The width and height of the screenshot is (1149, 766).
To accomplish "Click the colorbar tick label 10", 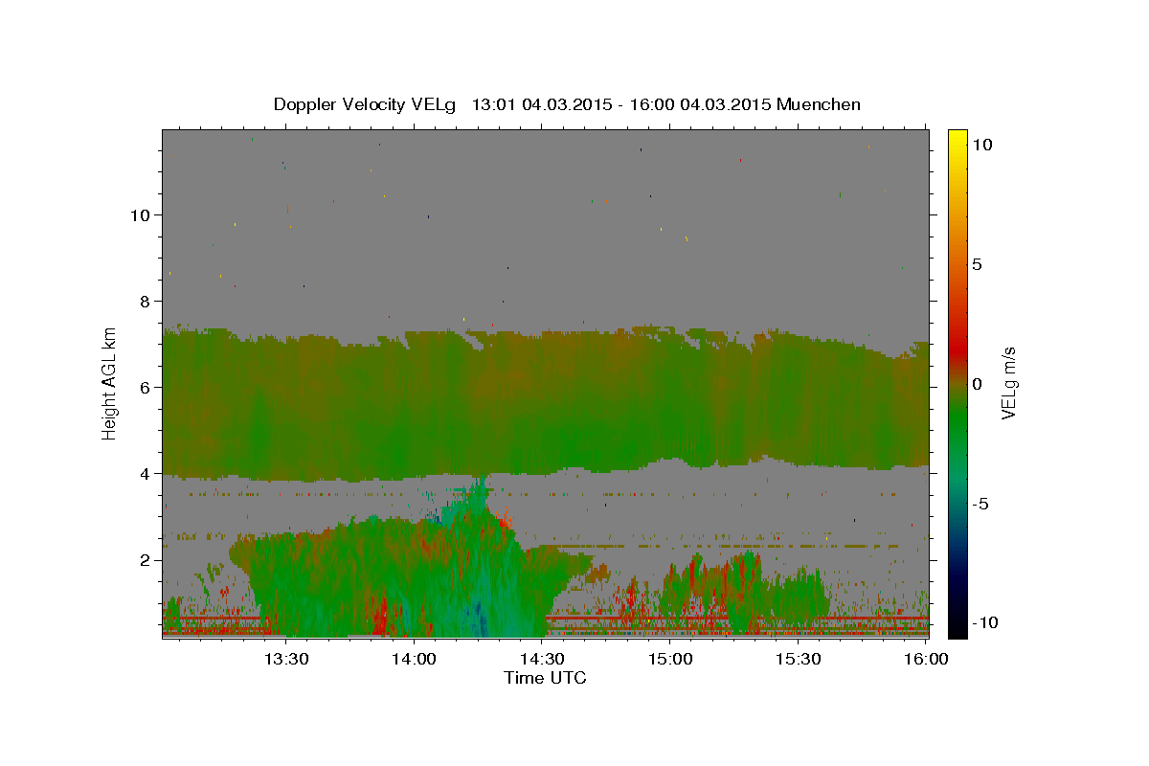I will pyautogui.click(x=981, y=144).
